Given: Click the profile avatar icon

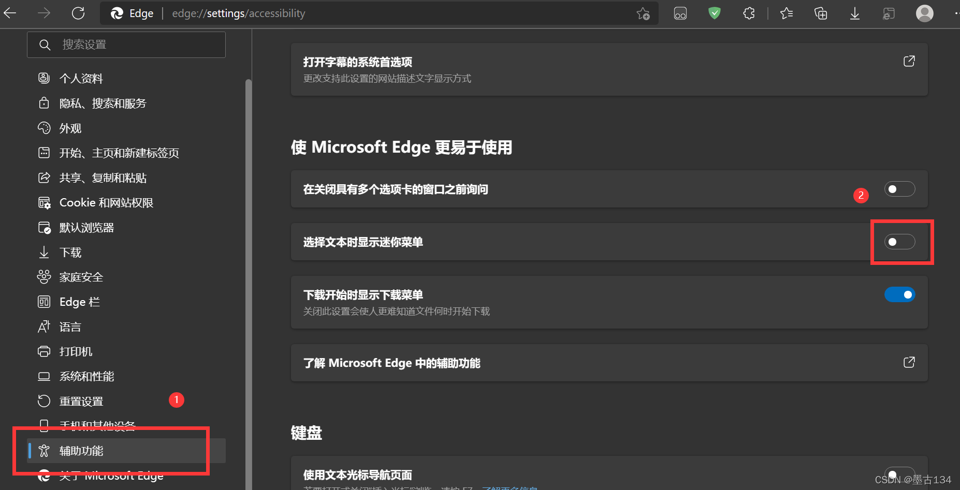Looking at the screenshot, I should 925,13.
